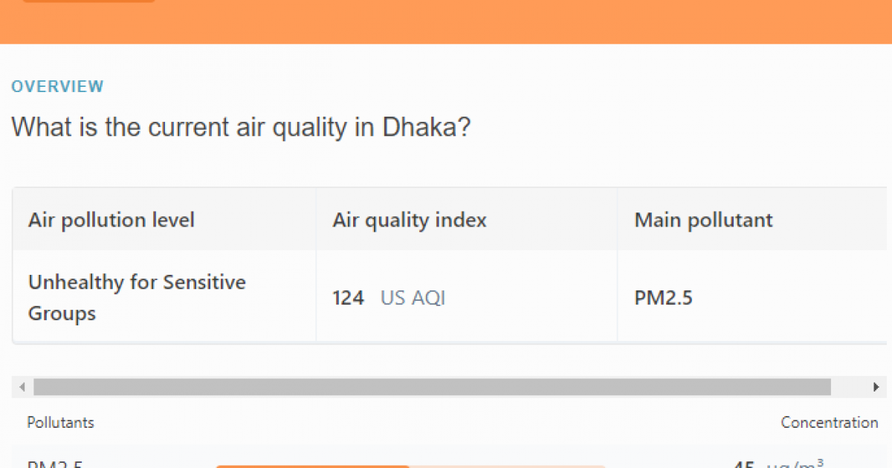The height and width of the screenshot is (468, 892).
Task: Click the left scroll arrow on the table
Action: pyautogui.click(x=22, y=386)
